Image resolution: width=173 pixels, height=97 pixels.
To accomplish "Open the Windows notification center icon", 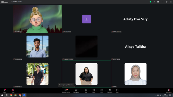I will 170,95.
